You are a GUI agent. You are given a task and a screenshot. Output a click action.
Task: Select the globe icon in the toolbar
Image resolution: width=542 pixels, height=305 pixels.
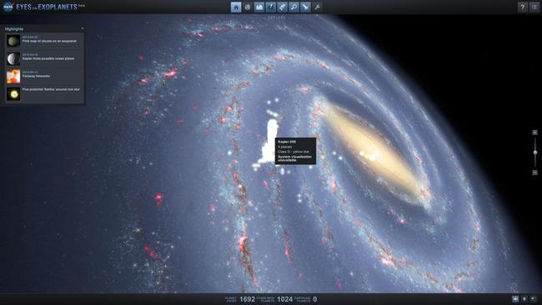248,7
